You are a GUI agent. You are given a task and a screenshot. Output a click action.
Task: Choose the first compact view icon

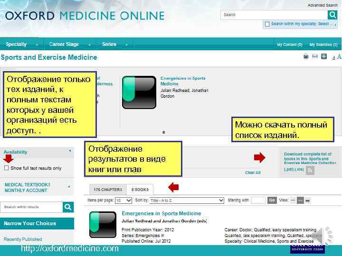pyautogui.click(x=293, y=200)
